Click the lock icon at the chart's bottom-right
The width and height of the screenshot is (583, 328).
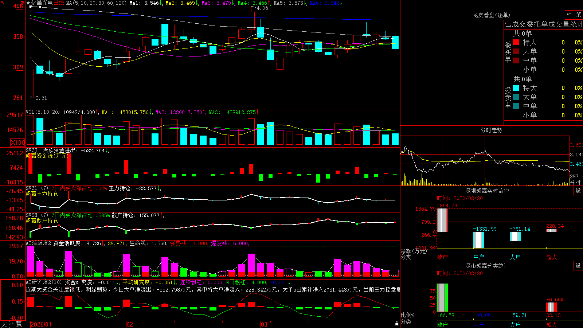[397, 323]
